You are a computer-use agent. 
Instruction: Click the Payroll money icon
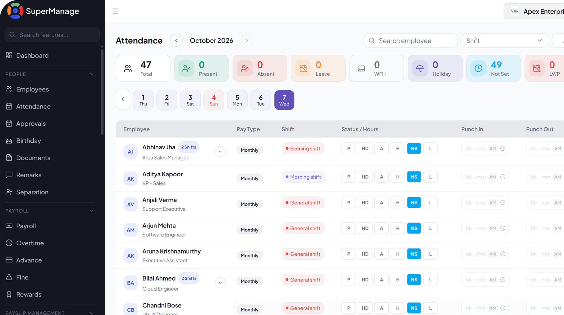[9, 226]
